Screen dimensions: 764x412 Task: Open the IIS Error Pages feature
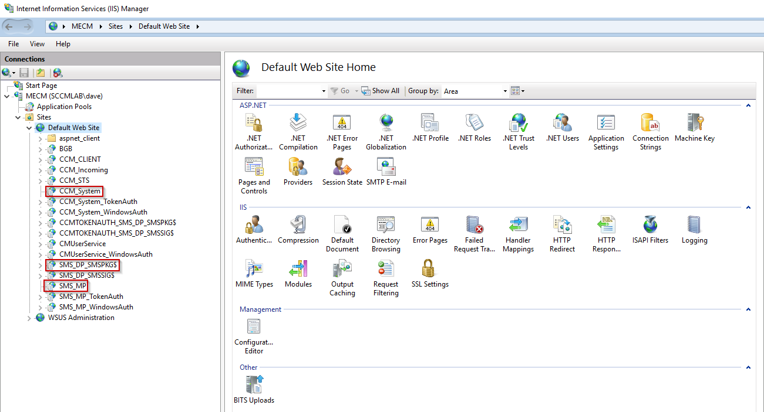[x=430, y=230]
